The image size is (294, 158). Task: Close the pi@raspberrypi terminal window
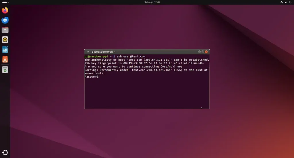point(206,52)
